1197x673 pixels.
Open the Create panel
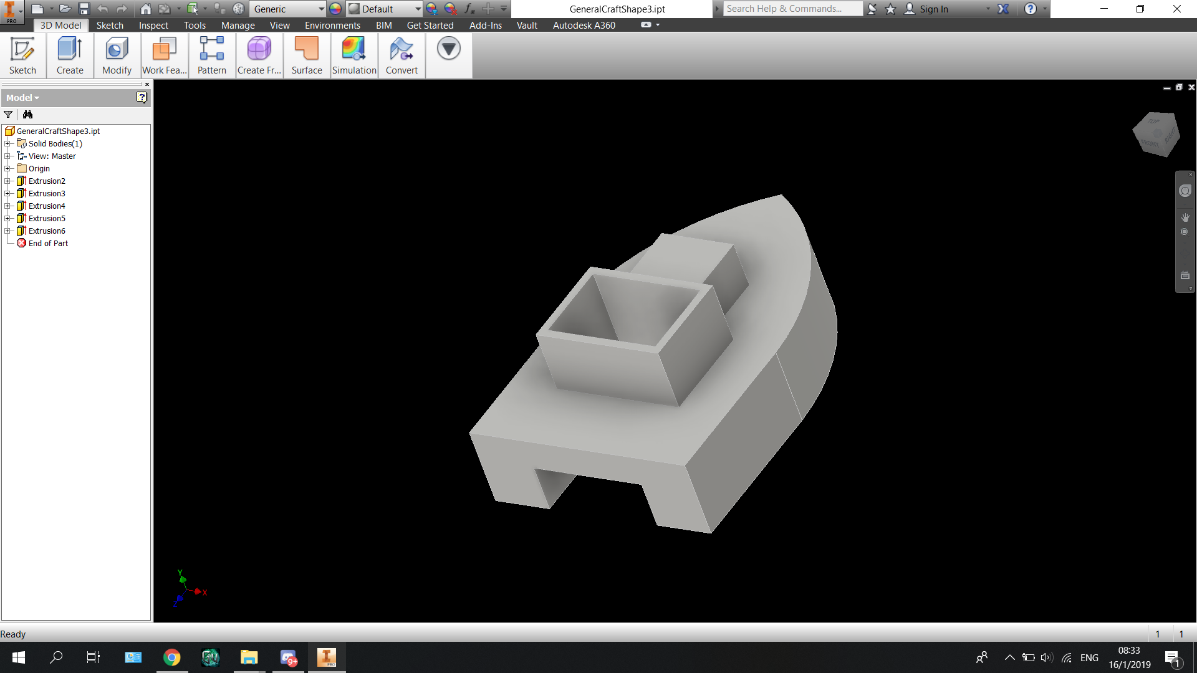coord(70,55)
